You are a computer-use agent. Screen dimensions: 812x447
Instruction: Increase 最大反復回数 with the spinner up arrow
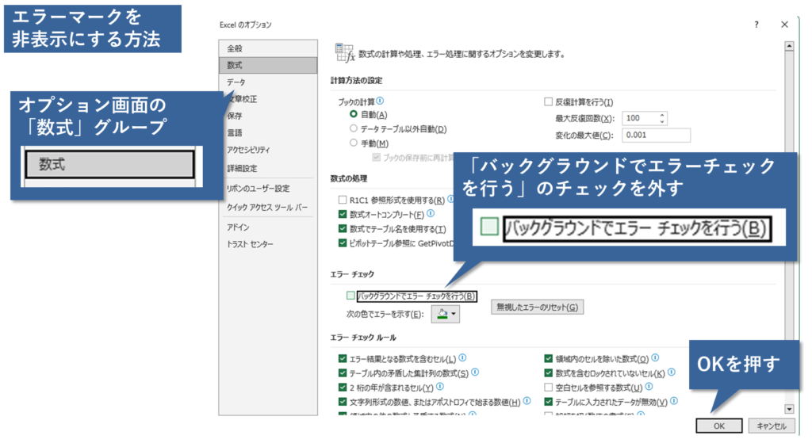[x=662, y=115]
